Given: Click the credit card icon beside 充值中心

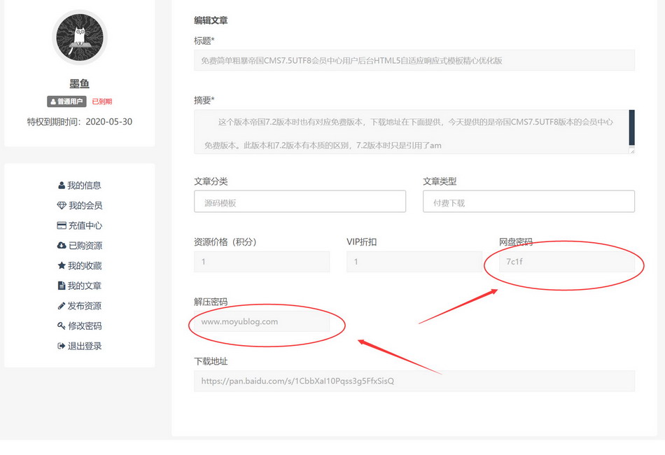Looking at the screenshot, I should (62, 225).
